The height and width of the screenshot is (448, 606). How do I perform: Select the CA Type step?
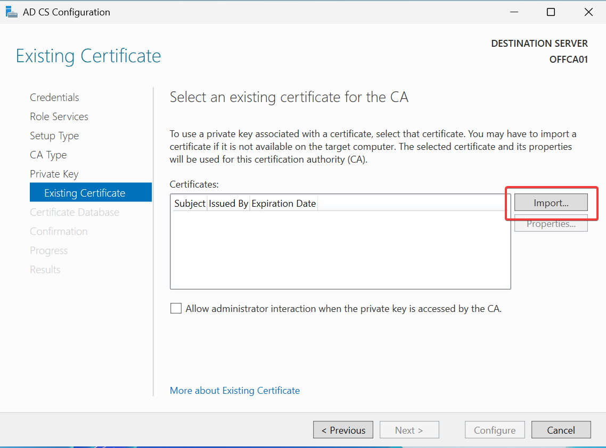tap(48, 155)
